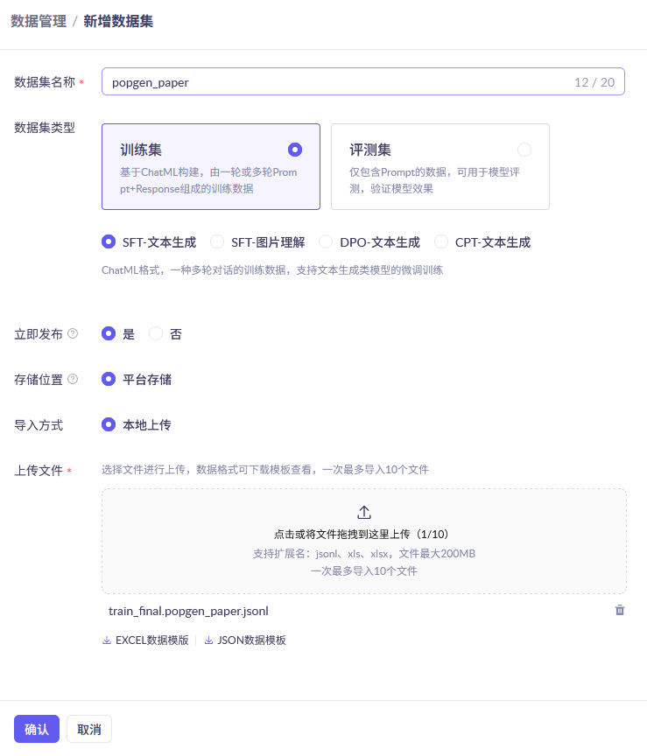This screenshot has width=647, height=756.
Task: Choose the CPT-文本生成 radio option
Action: (x=441, y=241)
